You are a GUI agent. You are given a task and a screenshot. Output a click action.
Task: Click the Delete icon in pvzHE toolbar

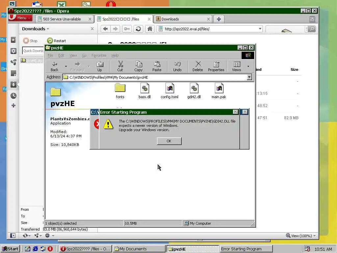tap(198, 66)
